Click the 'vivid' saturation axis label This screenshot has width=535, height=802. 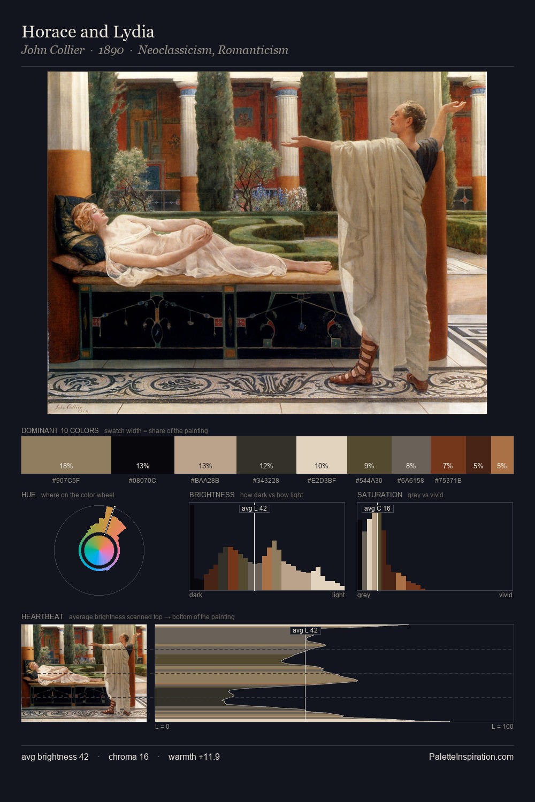point(506,595)
